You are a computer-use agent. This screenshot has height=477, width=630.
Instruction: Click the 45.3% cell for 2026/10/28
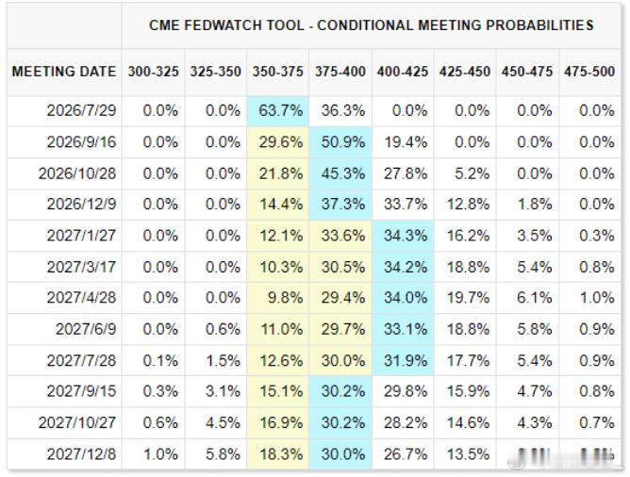pos(340,173)
